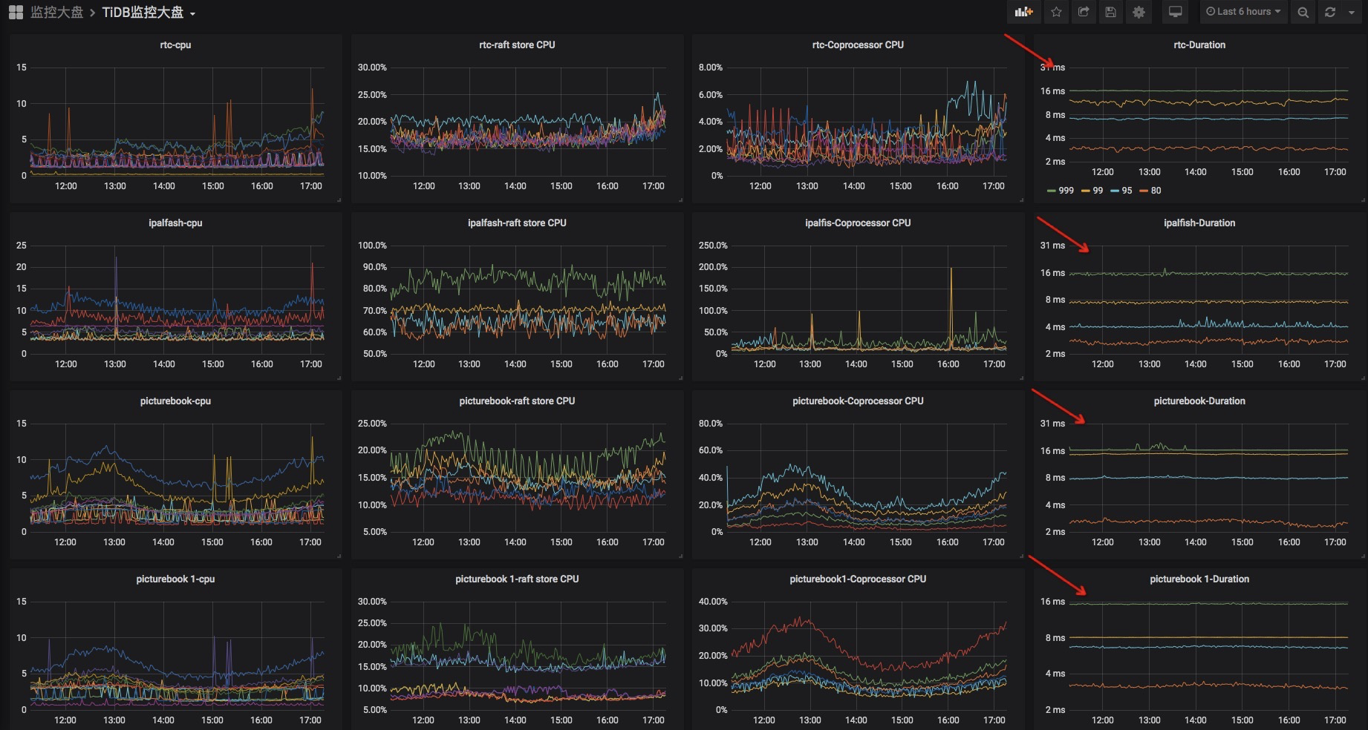
Task: Zoom out time range magnifier icon
Action: 1303,12
